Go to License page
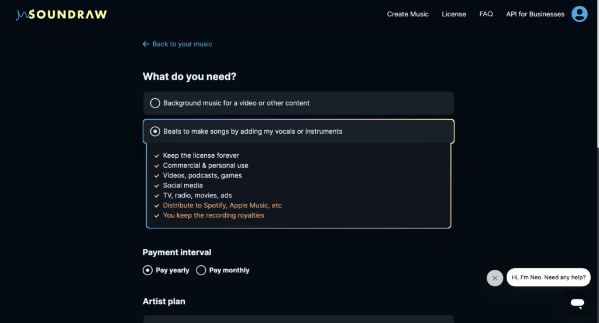Screen dimensions: 599x323 pyautogui.click(x=454, y=14)
